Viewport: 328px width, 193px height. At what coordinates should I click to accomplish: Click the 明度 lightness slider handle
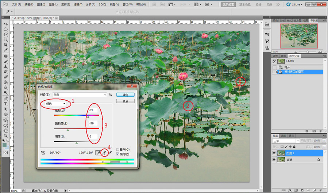tap(76, 143)
